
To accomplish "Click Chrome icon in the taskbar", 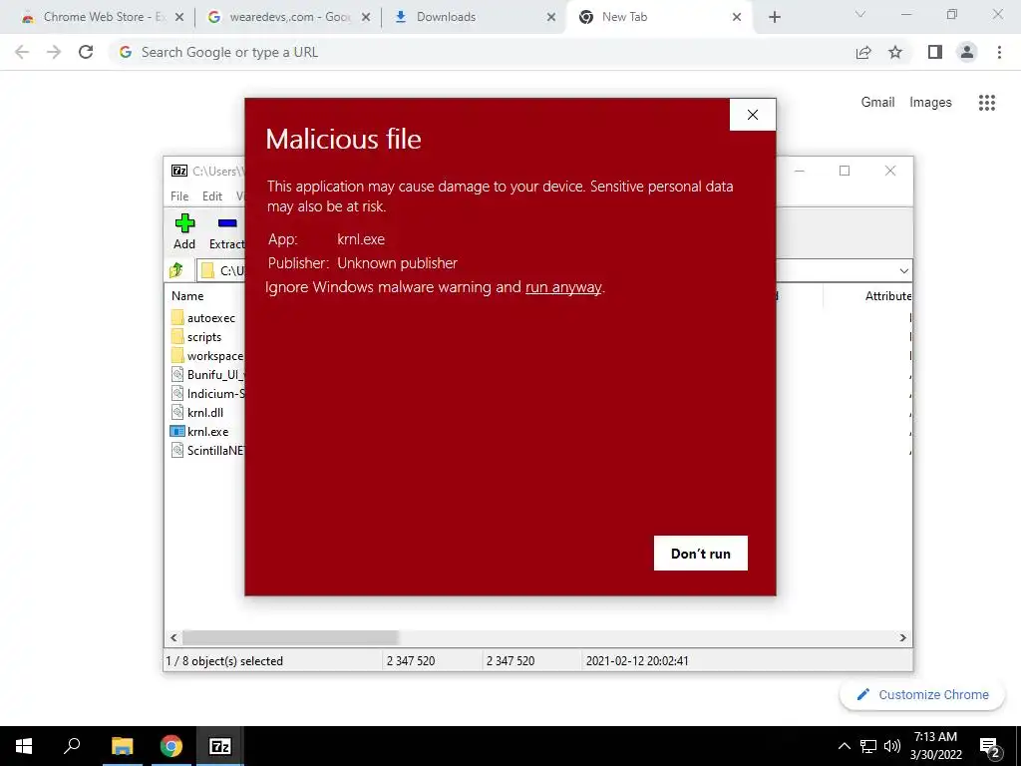I will pos(170,746).
